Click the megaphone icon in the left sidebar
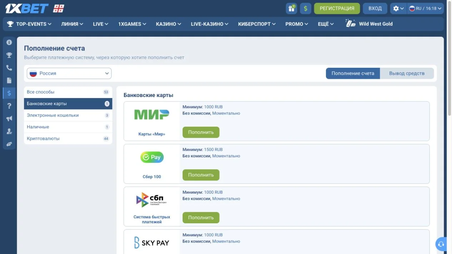The image size is (452, 254). click(9, 118)
